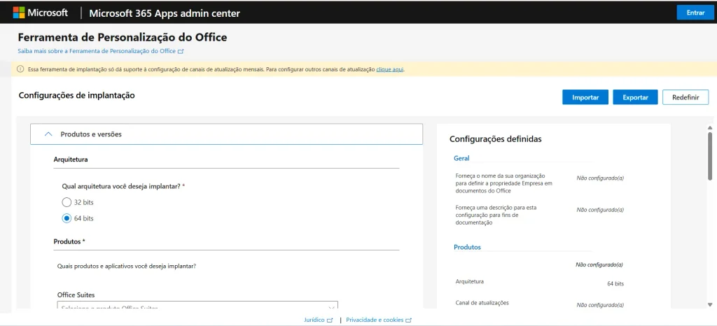The width and height of the screenshot is (717, 326).
Task: Open Saiba mais sobre a Ferramenta link
Action: coord(97,51)
